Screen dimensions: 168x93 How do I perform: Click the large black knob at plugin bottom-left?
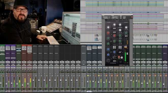point(108,60)
